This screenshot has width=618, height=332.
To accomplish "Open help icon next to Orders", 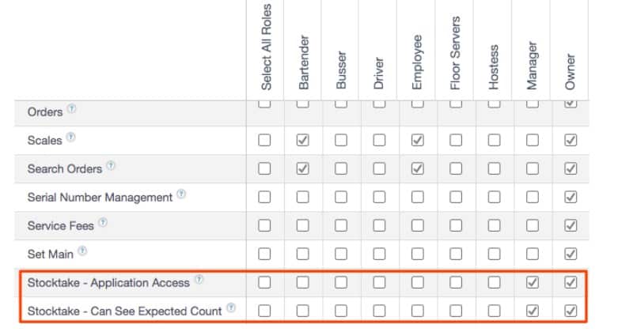I will tap(71, 109).
